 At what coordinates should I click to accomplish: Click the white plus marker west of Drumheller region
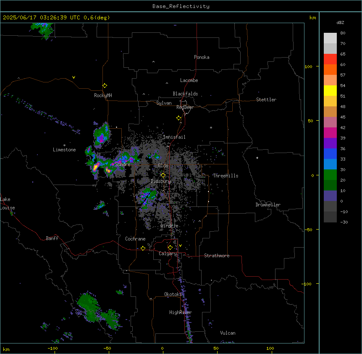tap(257, 158)
